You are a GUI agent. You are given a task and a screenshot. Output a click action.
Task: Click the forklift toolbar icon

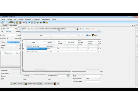click(x=44, y=22)
